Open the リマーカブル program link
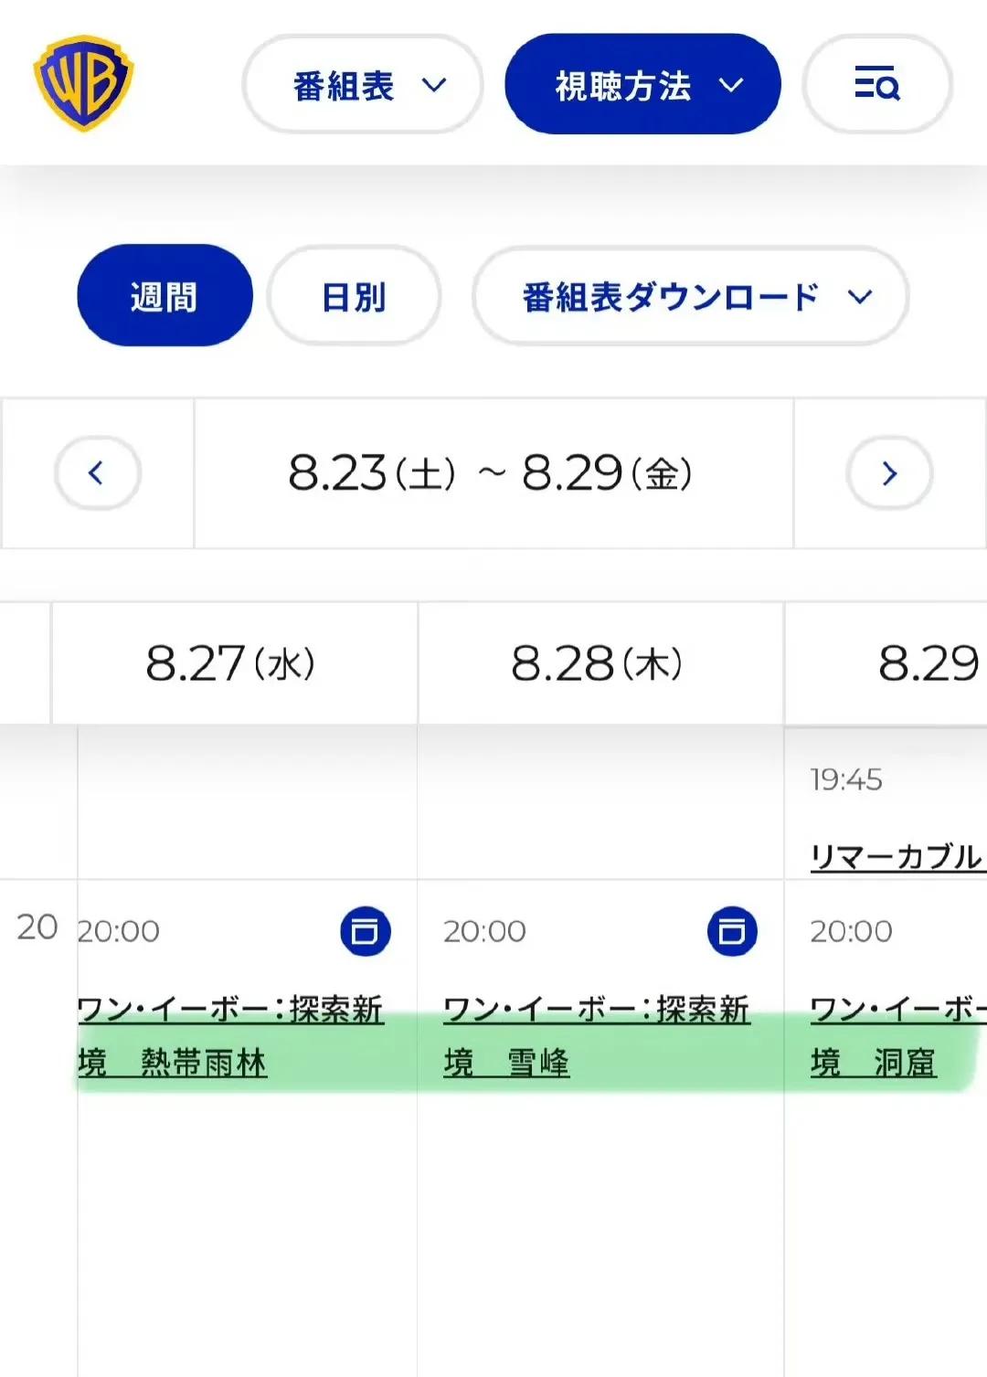The height and width of the screenshot is (1377, 987). [897, 856]
